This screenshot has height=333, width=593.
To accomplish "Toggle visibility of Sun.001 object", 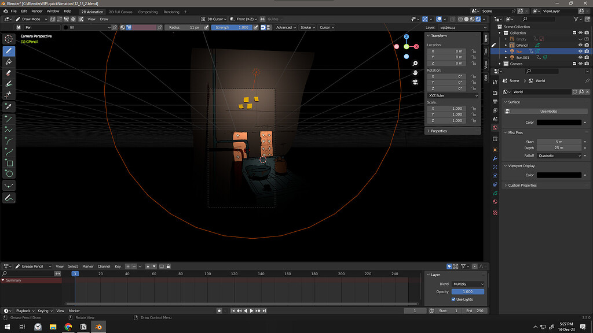I will [580, 57].
